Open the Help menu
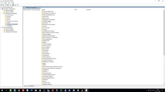Viewport: 165px width, 92px height. tap(13, 3)
